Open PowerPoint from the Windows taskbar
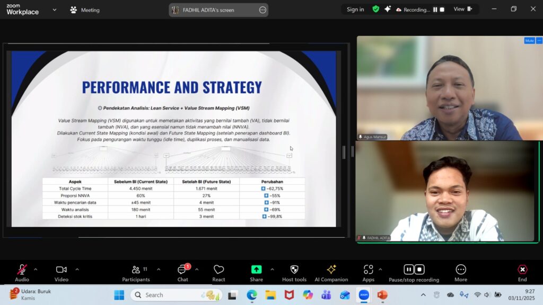The image size is (543, 305). (x=382, y=295)
